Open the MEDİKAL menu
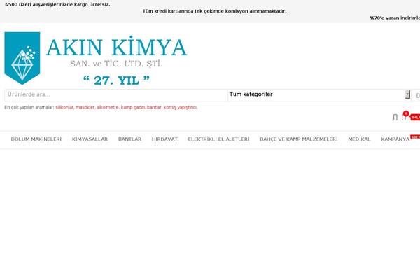The image size is (420, 280). pyautogui.click(x=359, y=139)
